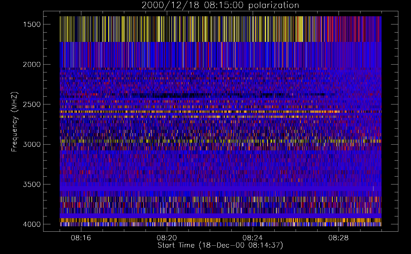This screenshot has width=411, height=254.
Task: Click the 2000 frequency axis label
Action: [x=32, y=65]
